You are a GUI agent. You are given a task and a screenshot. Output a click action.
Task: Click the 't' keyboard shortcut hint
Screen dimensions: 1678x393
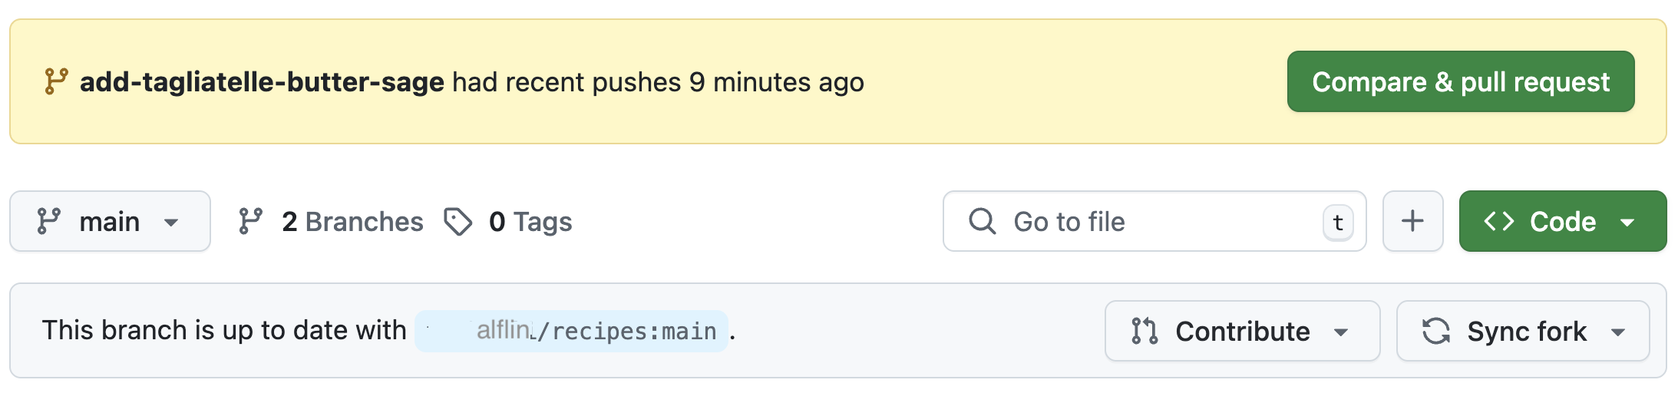pos(1338,223)
